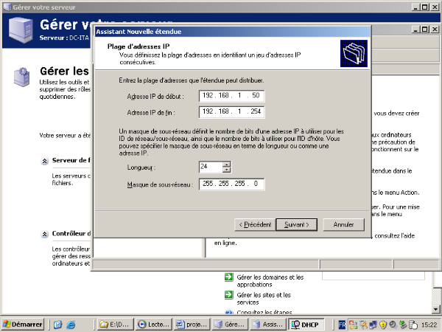
Task: Click the Adresse IP de fin field
Action: click(x=231, y=111)
